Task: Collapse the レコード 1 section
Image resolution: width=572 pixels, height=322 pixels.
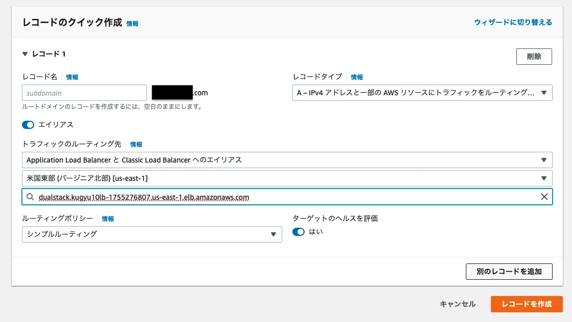Action: [x=25, y=54]
